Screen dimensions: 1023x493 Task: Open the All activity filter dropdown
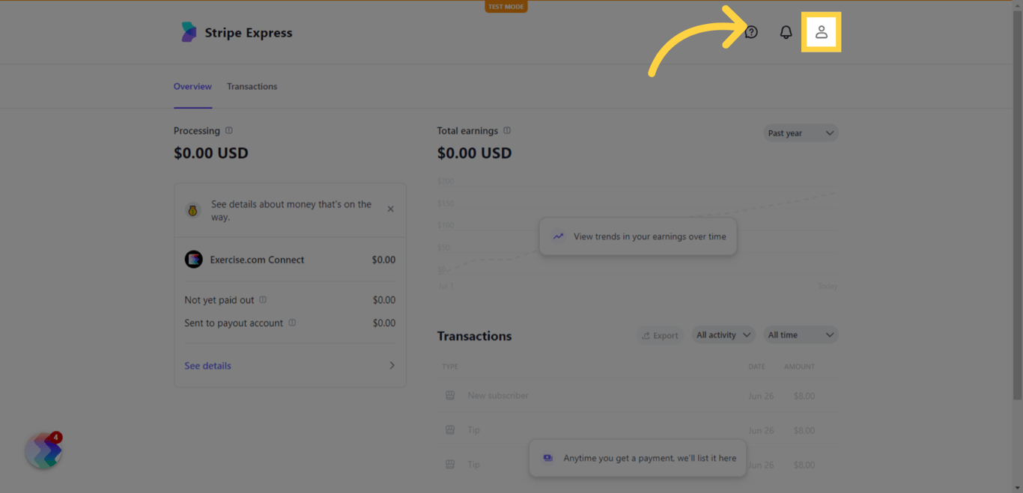point(723,334)
